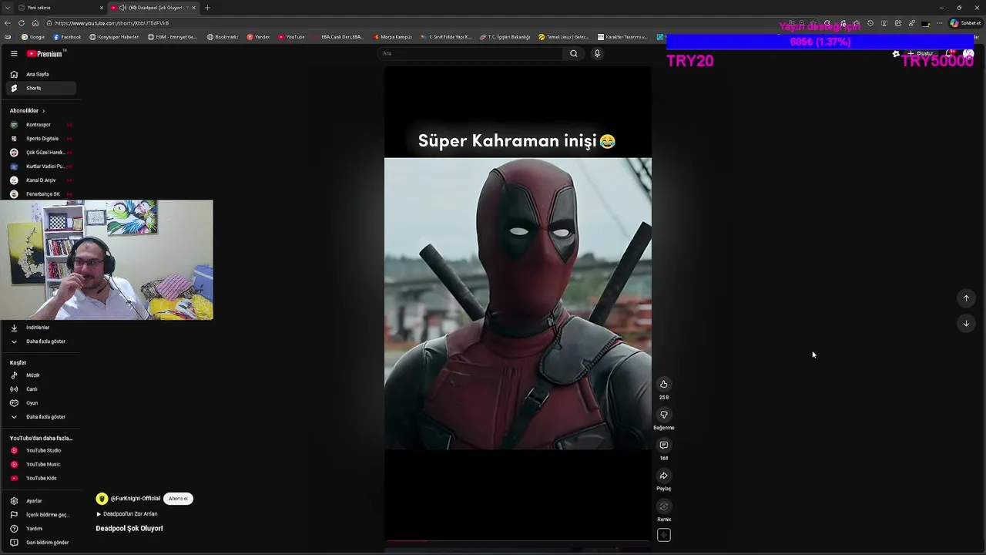Click the YouTube Premium logo

click(45, 54)
